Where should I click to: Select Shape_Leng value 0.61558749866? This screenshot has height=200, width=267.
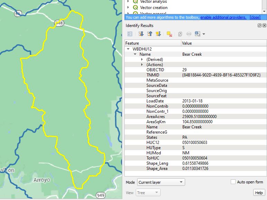click(x=195, y=163)
